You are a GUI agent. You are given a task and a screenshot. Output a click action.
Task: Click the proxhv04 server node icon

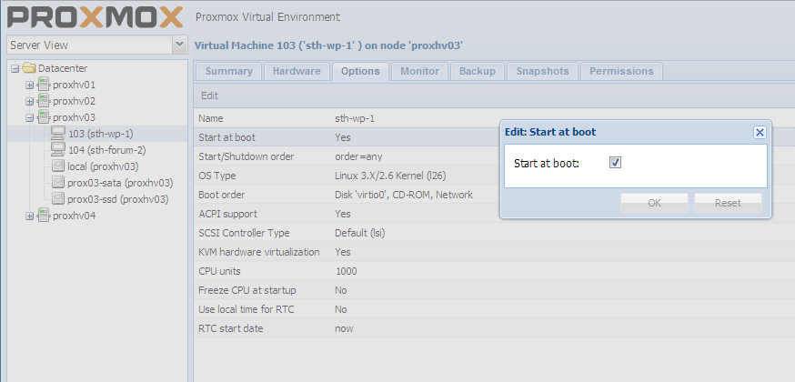point(44,216)
